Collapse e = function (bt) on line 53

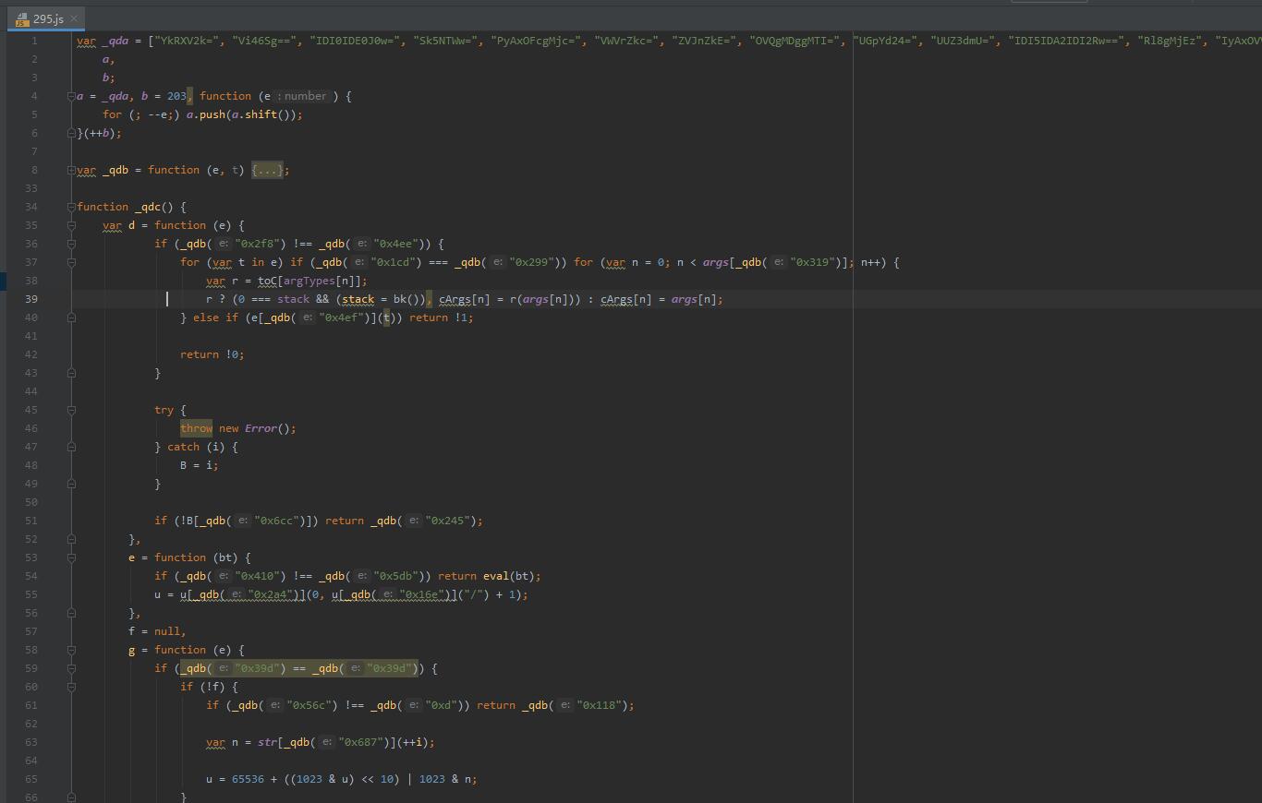coord(71,557)
